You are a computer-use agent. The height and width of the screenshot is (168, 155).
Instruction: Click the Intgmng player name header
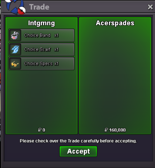click(x=42, y=23)
